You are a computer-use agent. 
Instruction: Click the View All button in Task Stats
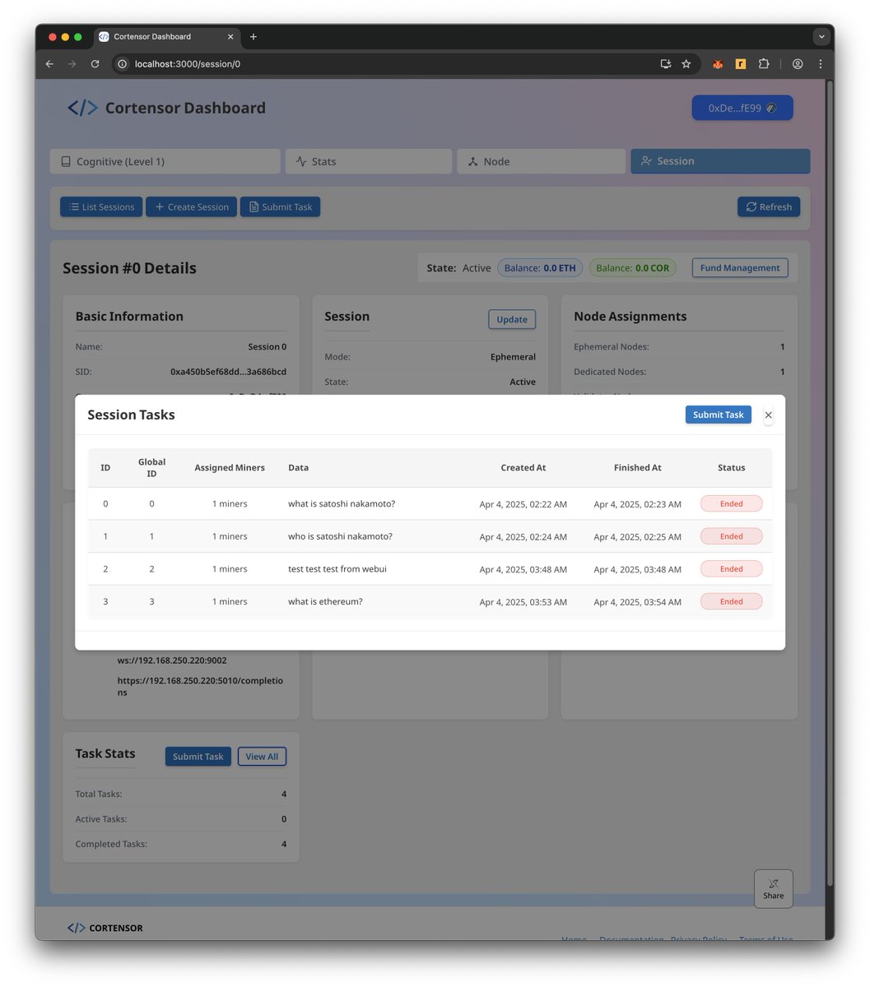262,756
